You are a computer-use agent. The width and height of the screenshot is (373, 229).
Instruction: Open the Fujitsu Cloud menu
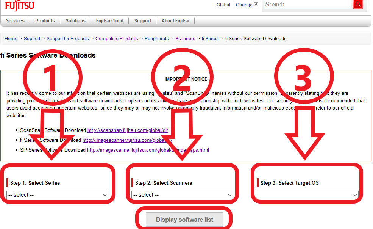click(110, 21)
